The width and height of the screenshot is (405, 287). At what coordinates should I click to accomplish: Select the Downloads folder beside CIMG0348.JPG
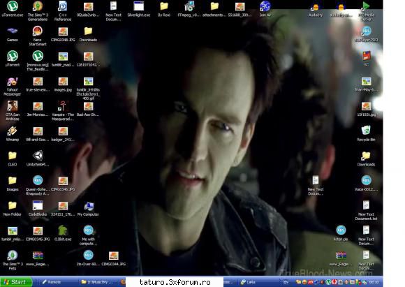(88, 34)
